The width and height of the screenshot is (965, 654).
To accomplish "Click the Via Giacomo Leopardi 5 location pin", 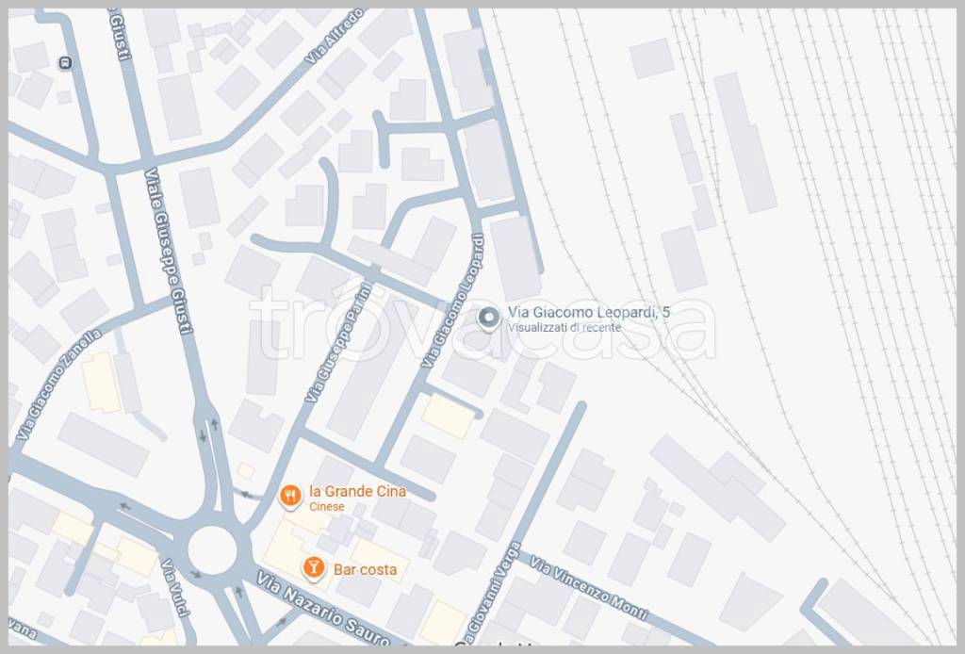I will point(487,319).
